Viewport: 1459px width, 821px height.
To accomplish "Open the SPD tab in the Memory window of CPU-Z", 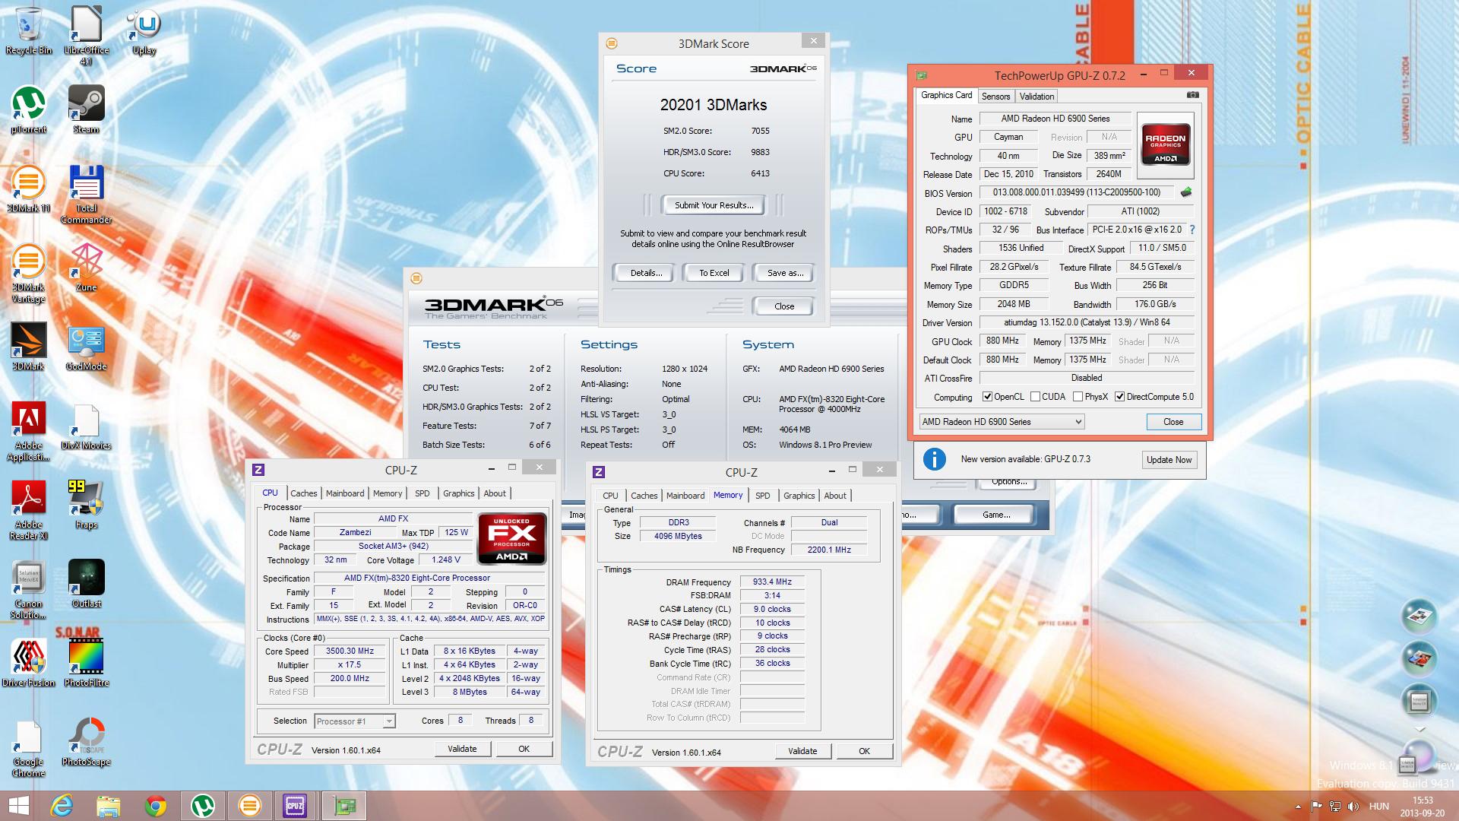I will (x=762, y=496).
